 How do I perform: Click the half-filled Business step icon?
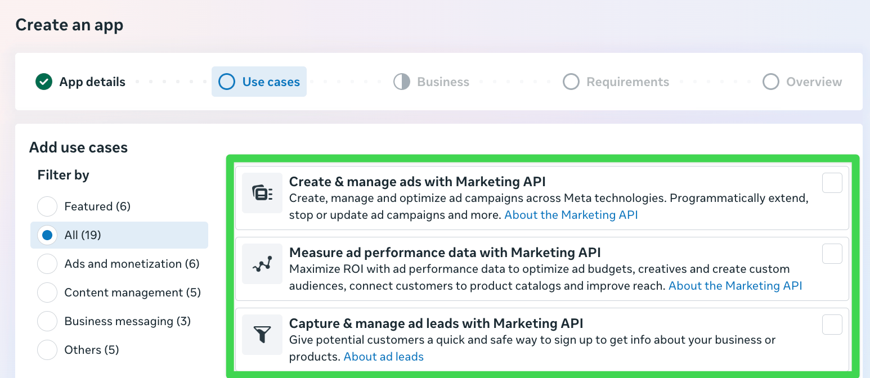(x=401, y=82)
